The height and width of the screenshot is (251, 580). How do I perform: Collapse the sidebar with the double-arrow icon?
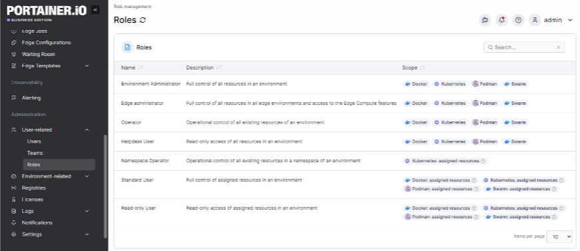pos(95,10)
